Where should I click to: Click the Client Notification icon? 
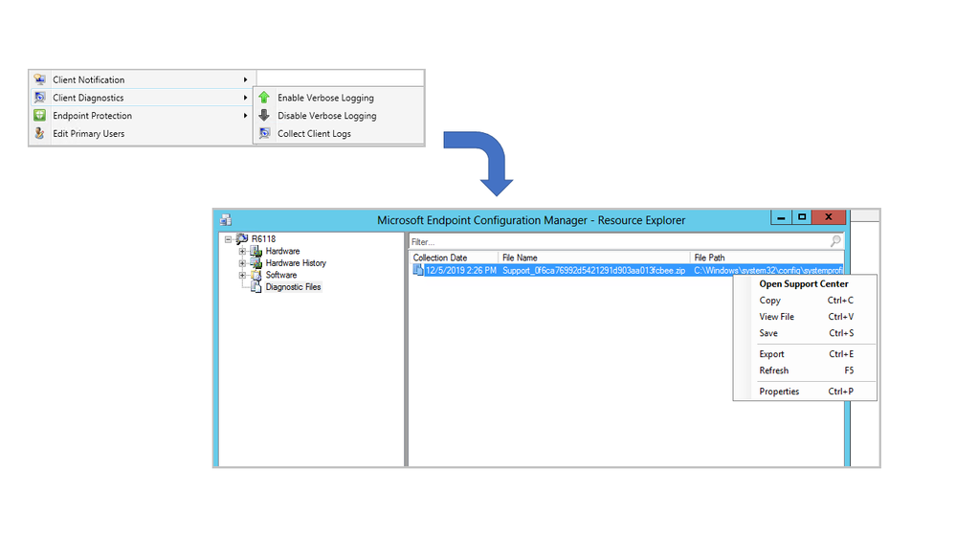pos(39,79)
